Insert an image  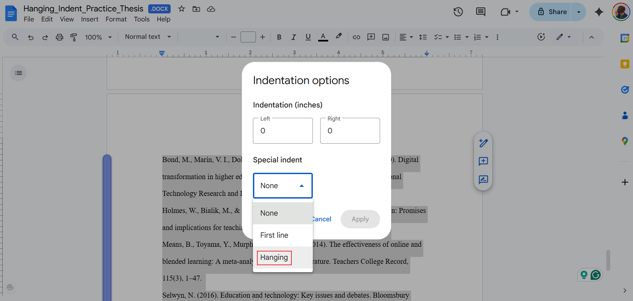[386, 37]
